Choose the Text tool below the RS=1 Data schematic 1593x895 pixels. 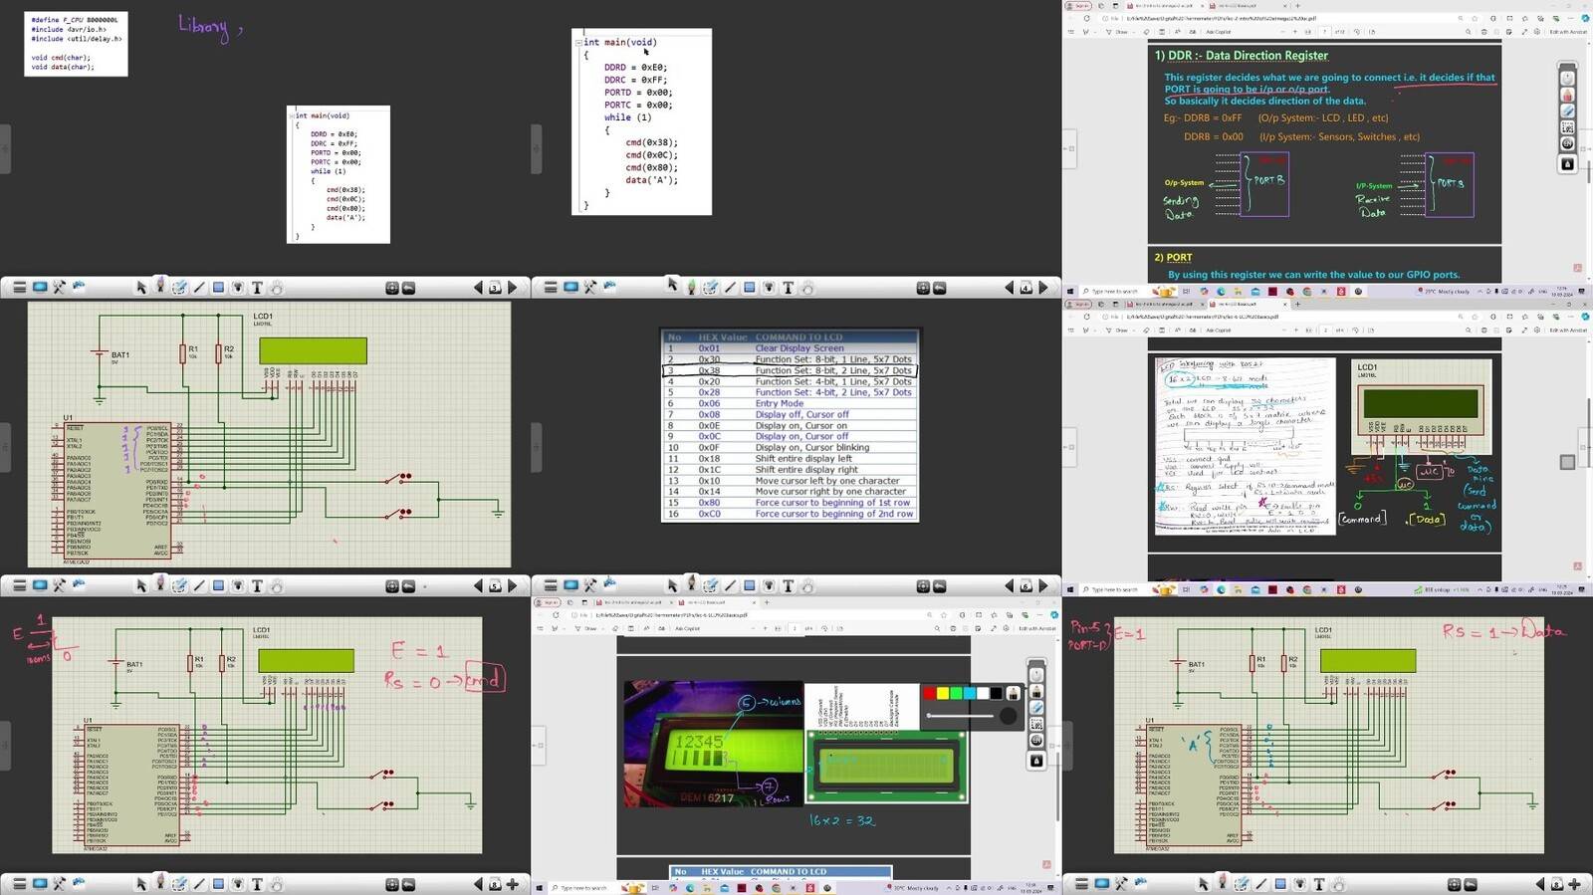(1319, 884)
